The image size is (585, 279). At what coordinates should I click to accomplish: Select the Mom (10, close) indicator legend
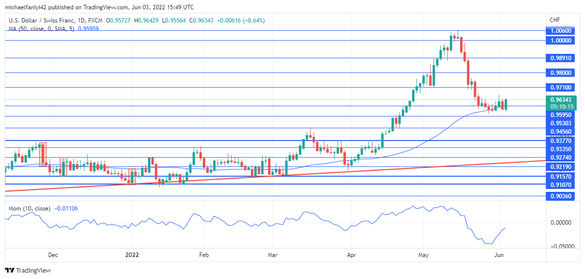[x=29, y=209]
